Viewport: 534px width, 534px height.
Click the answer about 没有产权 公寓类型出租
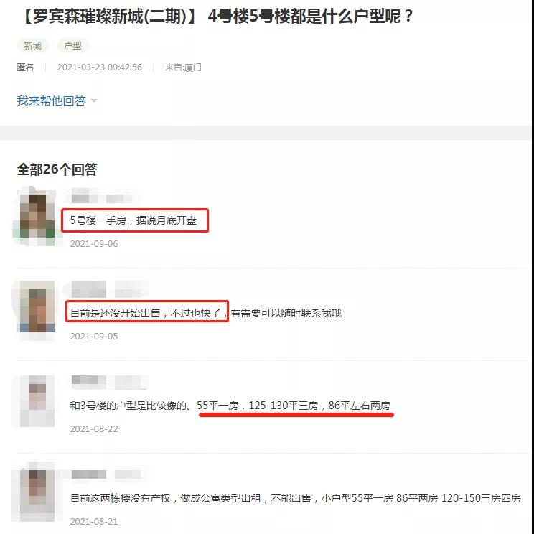tap(295, 498)
